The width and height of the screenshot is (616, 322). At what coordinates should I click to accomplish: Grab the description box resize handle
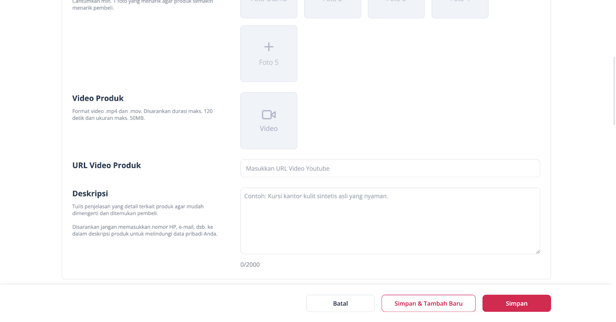[x=537, y=252]
